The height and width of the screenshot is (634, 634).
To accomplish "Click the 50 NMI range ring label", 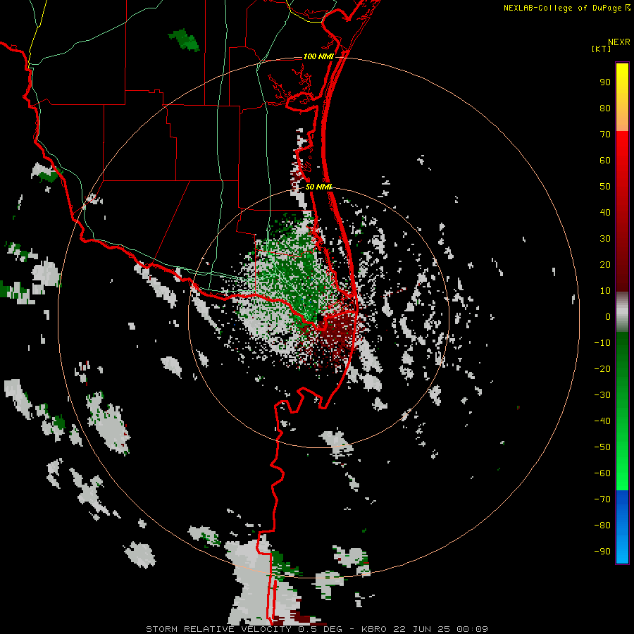I will click(318, 187).
